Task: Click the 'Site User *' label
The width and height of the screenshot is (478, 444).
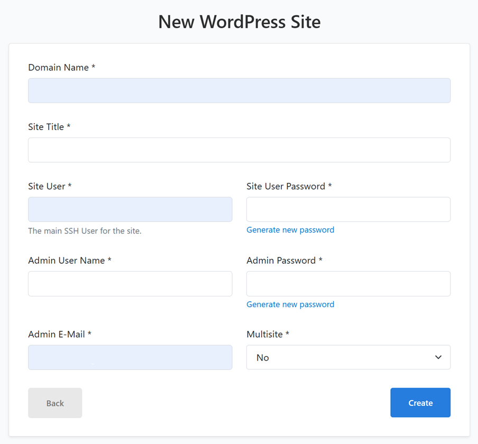Action: 50,186
